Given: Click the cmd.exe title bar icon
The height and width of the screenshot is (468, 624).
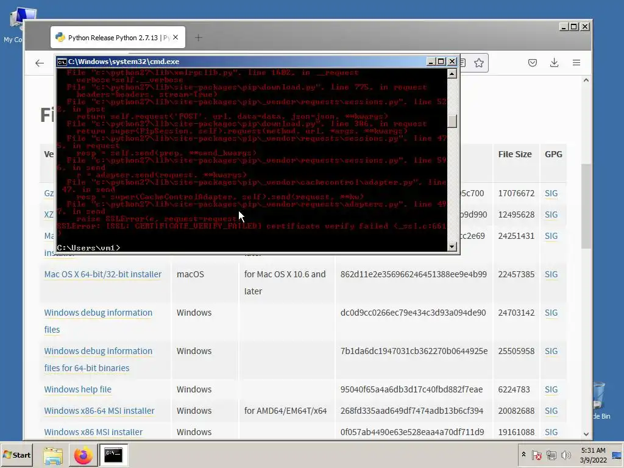Looking at the screenshot, I should pos(62,62).
